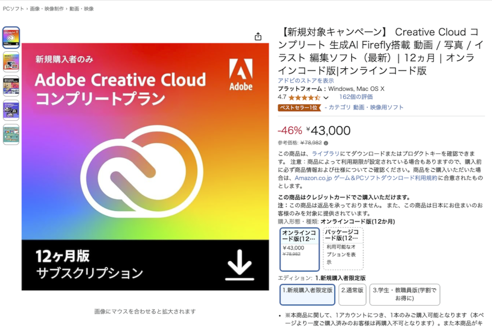Click the 4.7 rating number

click(282, 98)
